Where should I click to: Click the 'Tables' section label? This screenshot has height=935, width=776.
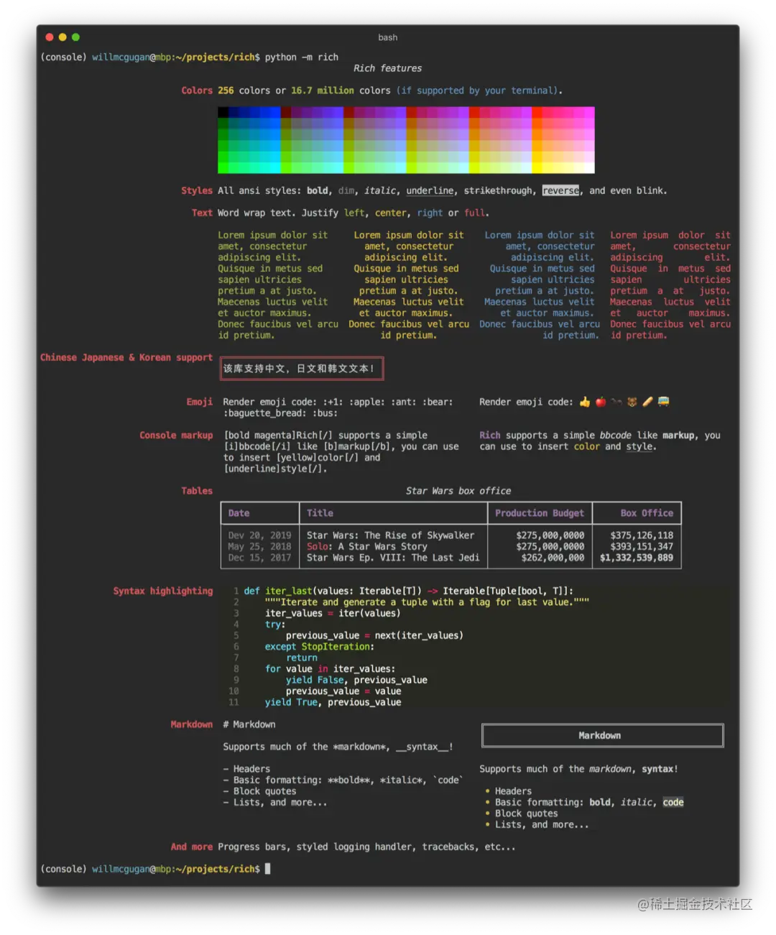[x=197, y=491]
